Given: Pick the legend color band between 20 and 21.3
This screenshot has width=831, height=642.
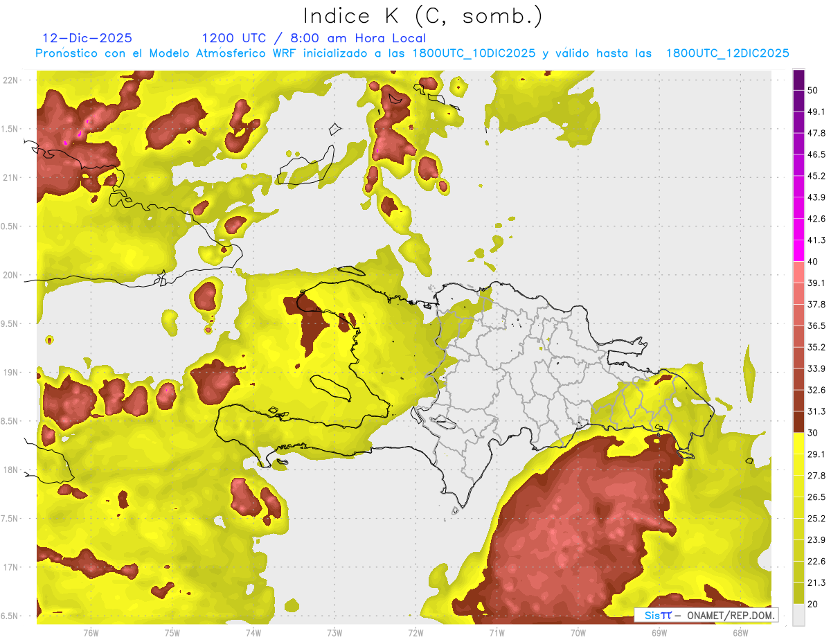Looking at the screenshot, I should [798, 594].
